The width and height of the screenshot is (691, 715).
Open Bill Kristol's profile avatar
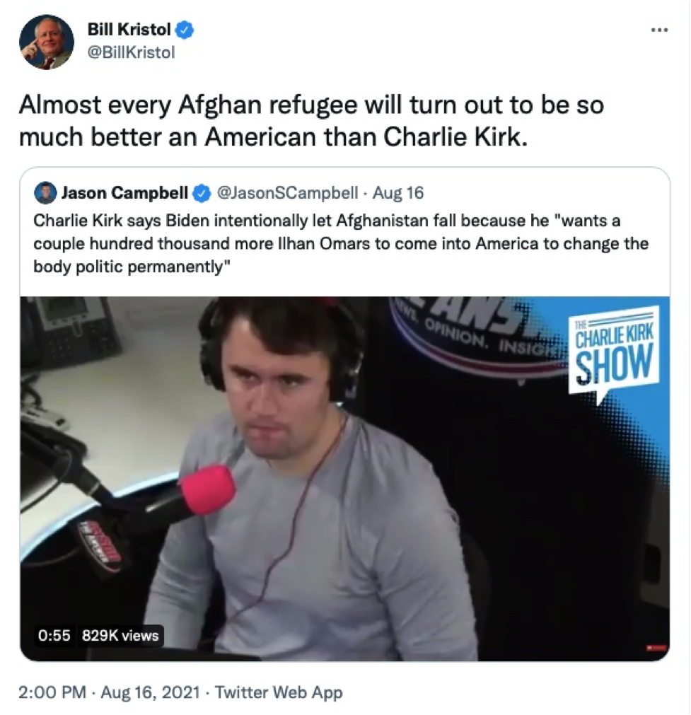(46, 42)
